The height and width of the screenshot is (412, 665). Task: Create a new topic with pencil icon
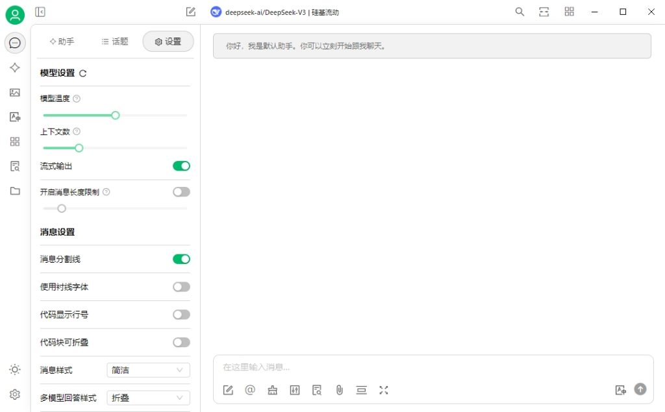(191, 12)
